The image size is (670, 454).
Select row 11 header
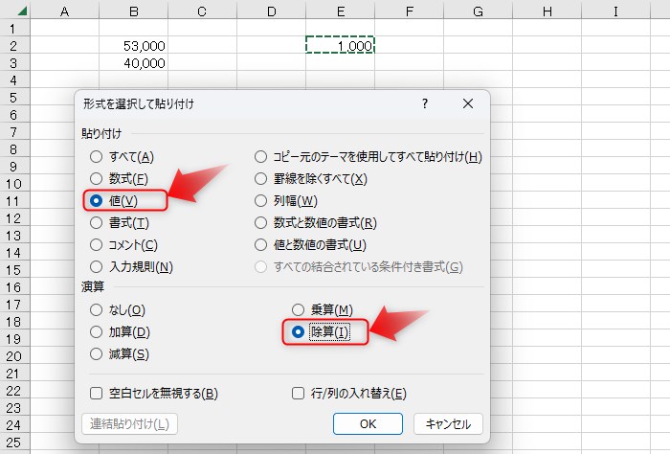click(15, 201)
